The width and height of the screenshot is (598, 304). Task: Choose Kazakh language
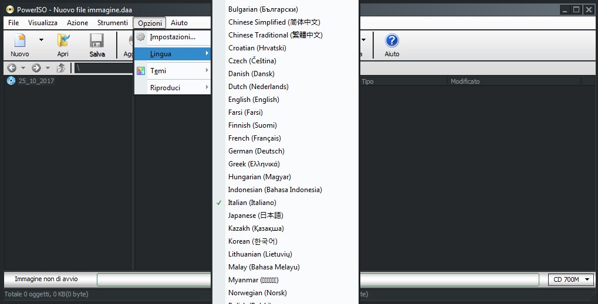click(x=286, y=228)
